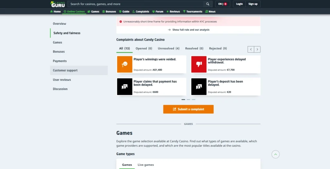Click the Login button
Viewport: 330px width, 169px height.
click(x=239, y=4)
